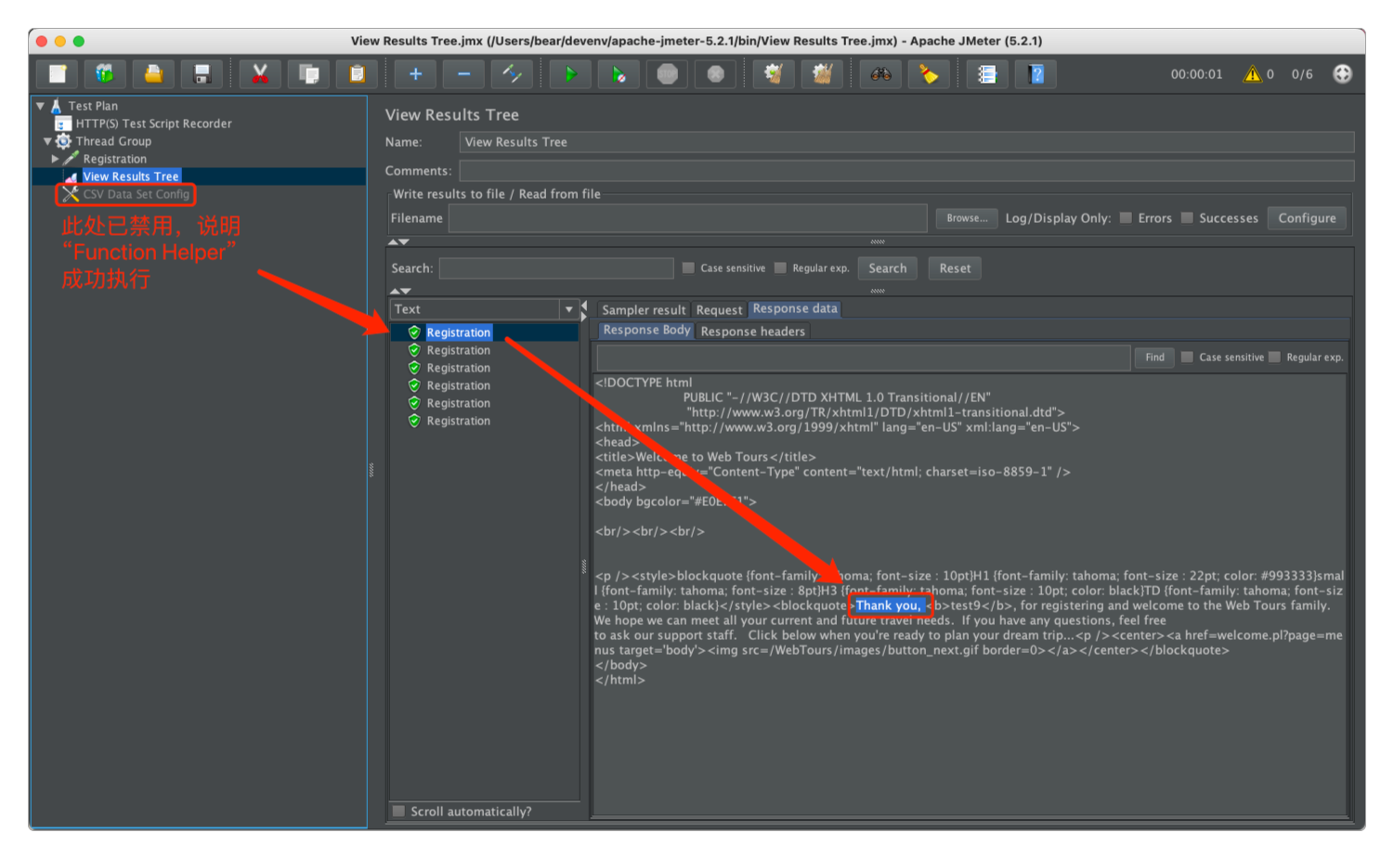Click the New test plan icon
Viewport: 1394px width, 859px height.
coord(58,74)
